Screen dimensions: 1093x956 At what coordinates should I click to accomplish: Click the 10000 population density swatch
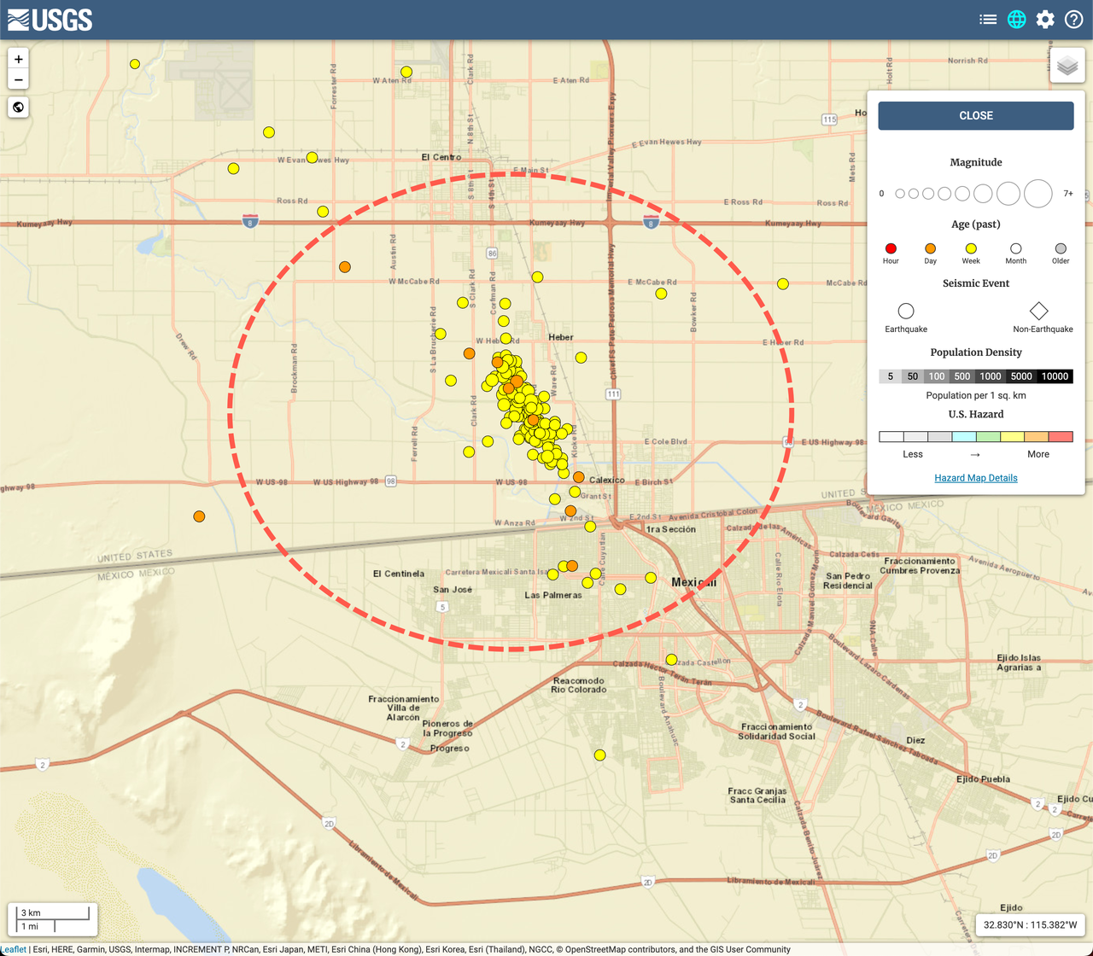click(x=1055, y=376)
